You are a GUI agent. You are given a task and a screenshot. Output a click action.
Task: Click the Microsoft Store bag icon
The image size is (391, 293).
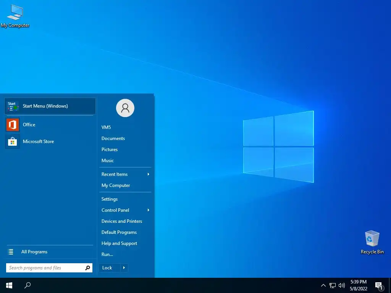(13, 142)
